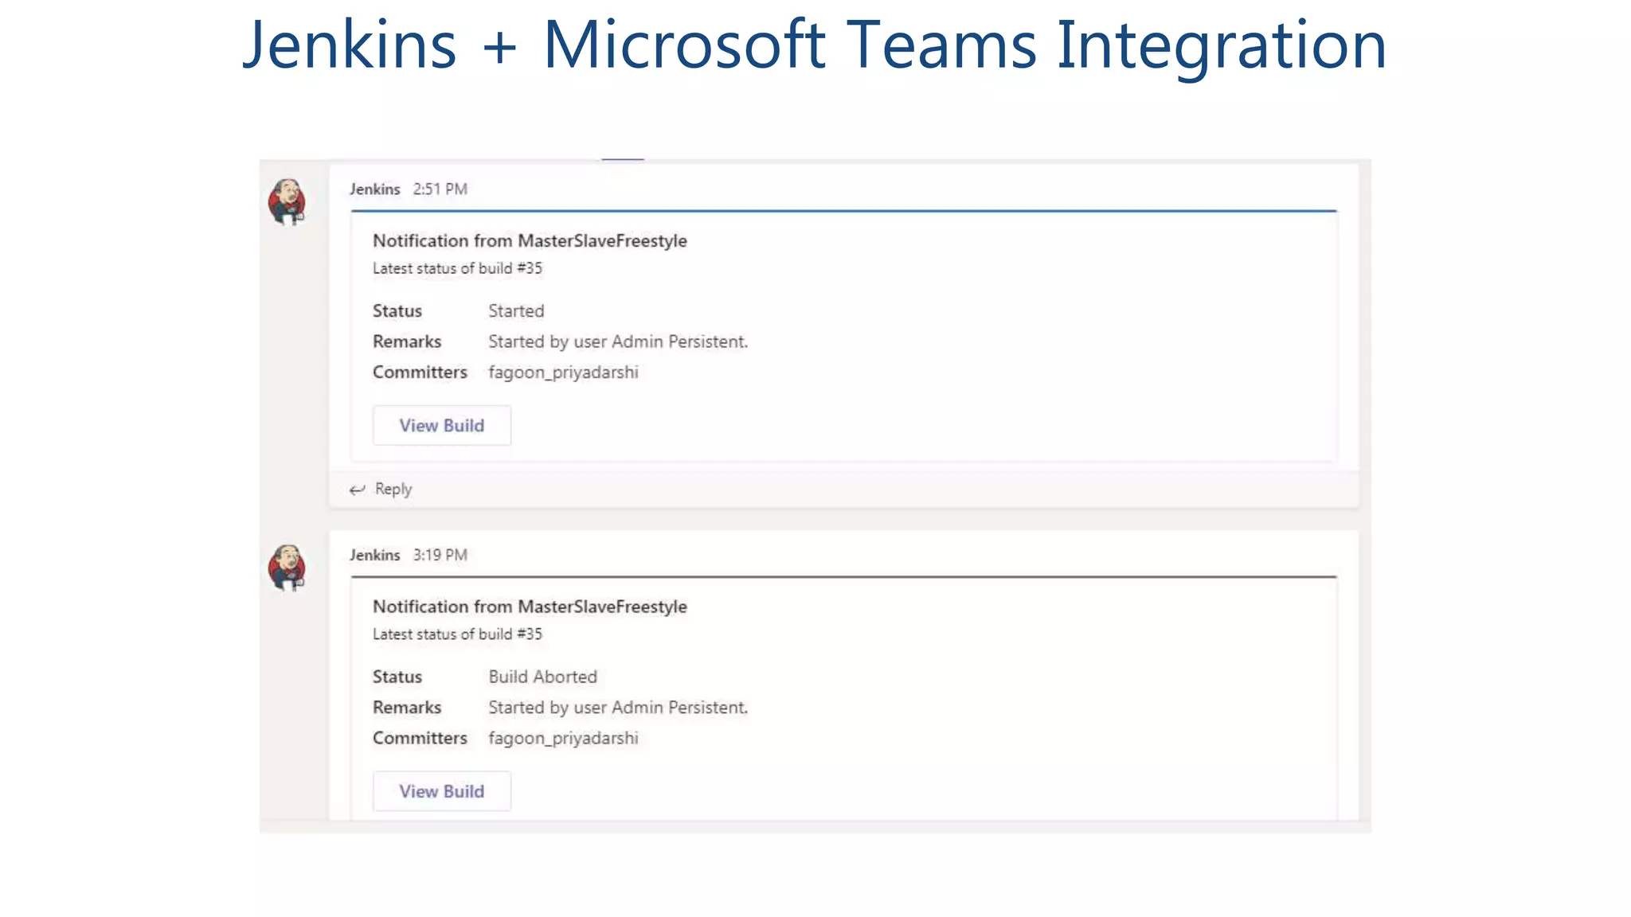Click committer 'fagoon_priyadarshi' in the second card

[563, 739]
